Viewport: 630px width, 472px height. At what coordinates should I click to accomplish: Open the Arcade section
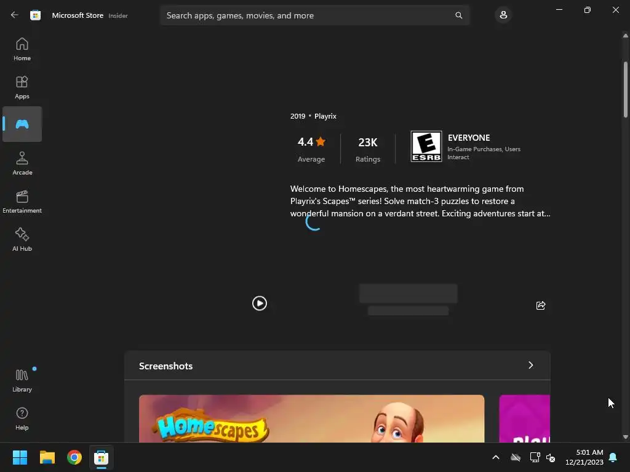(22, 163)
